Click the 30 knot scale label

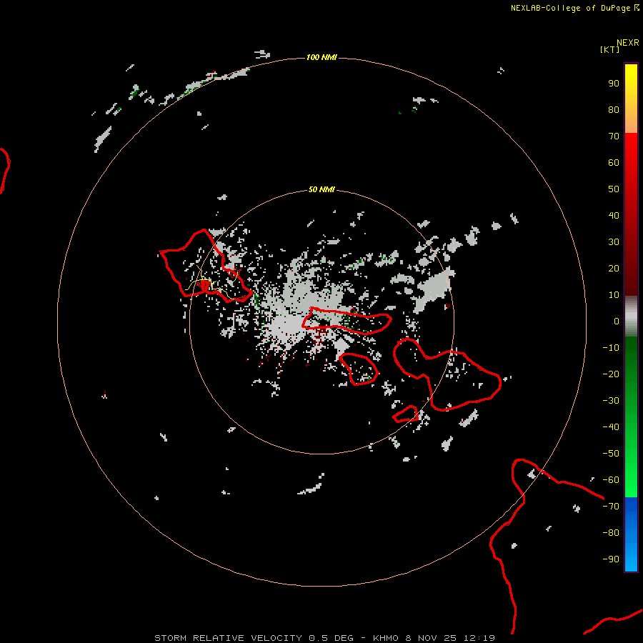[614, 242]
